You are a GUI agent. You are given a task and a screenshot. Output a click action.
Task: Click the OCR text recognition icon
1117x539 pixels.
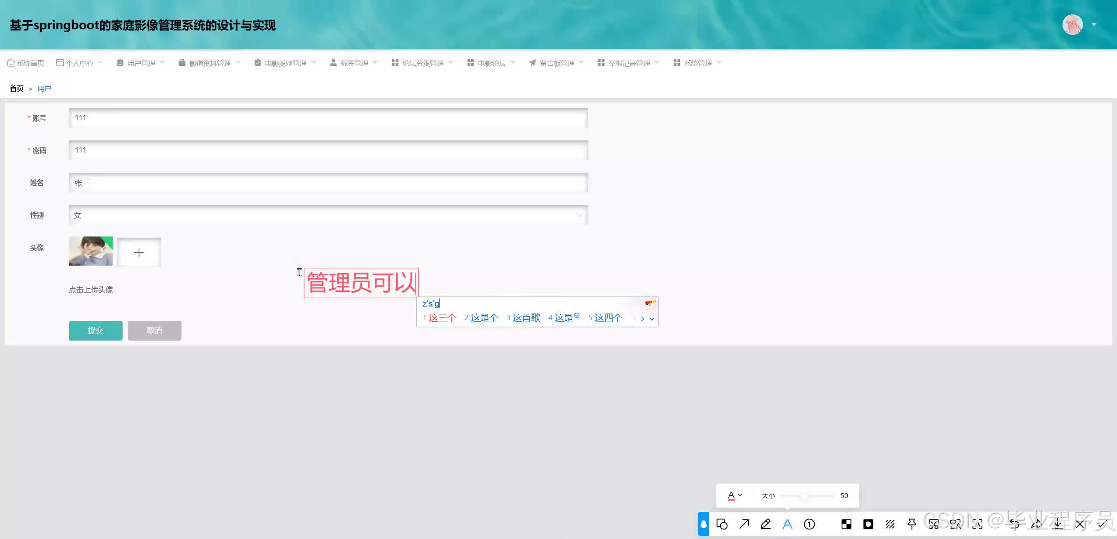[955, 524]
